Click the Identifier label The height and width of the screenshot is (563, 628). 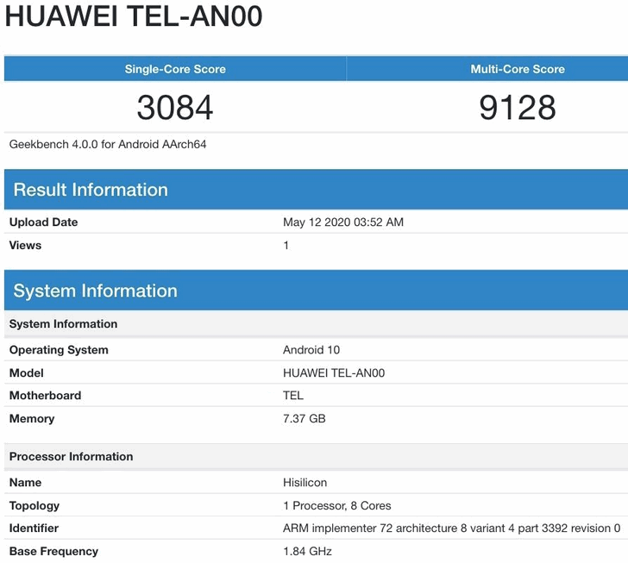click(x=34, y=528)
